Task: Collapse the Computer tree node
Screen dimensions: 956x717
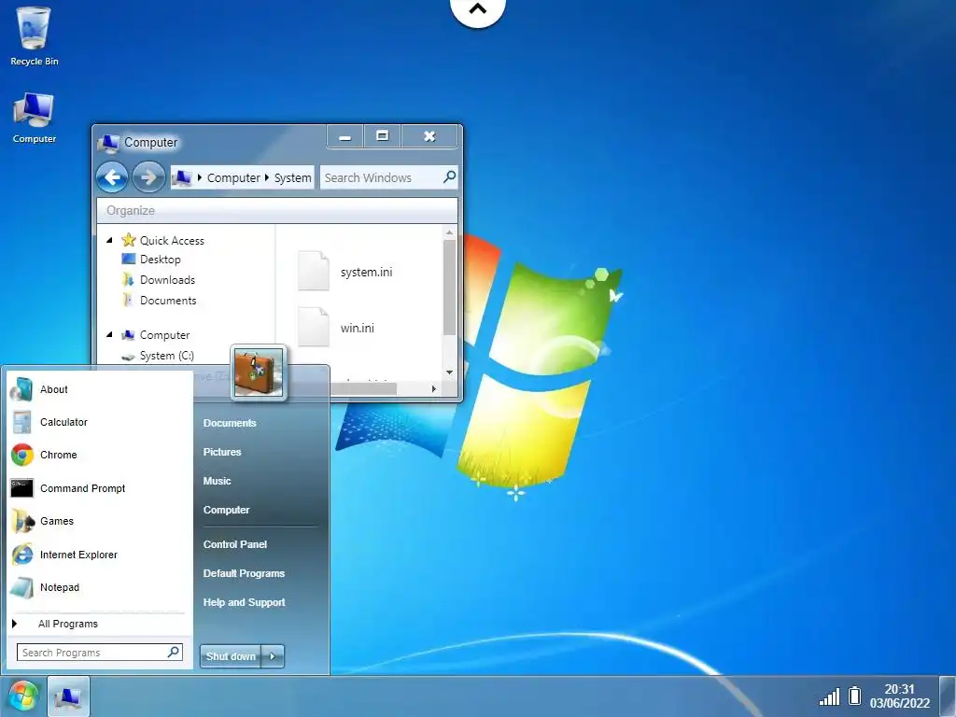Action: coord(110,334)
